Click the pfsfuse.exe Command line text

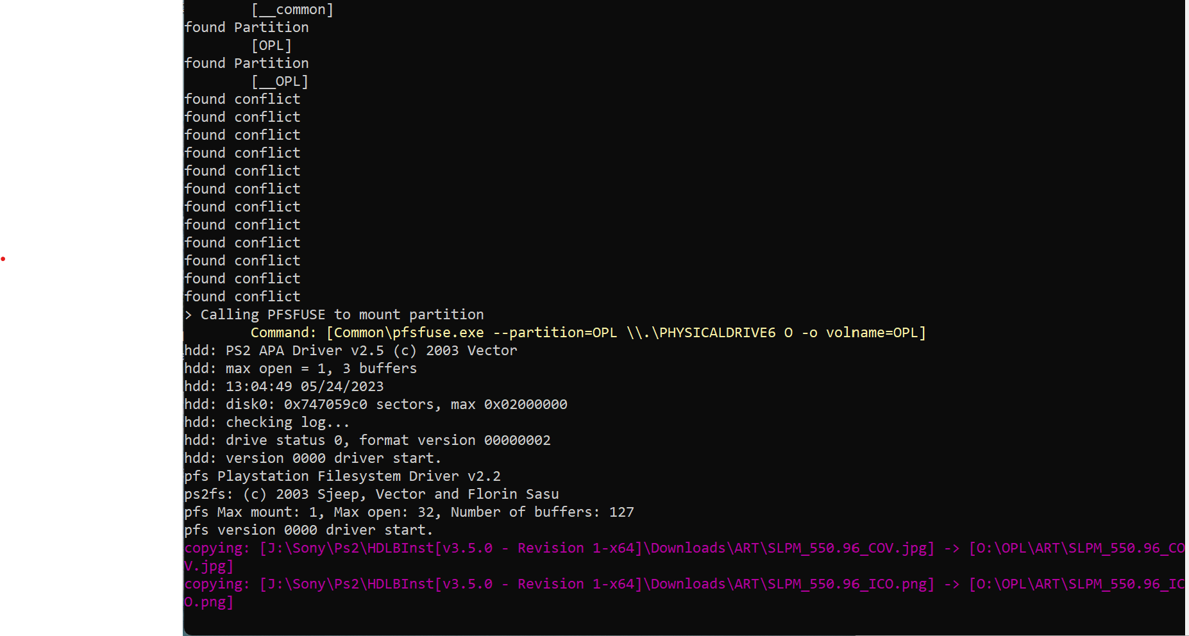coord(588,333)
